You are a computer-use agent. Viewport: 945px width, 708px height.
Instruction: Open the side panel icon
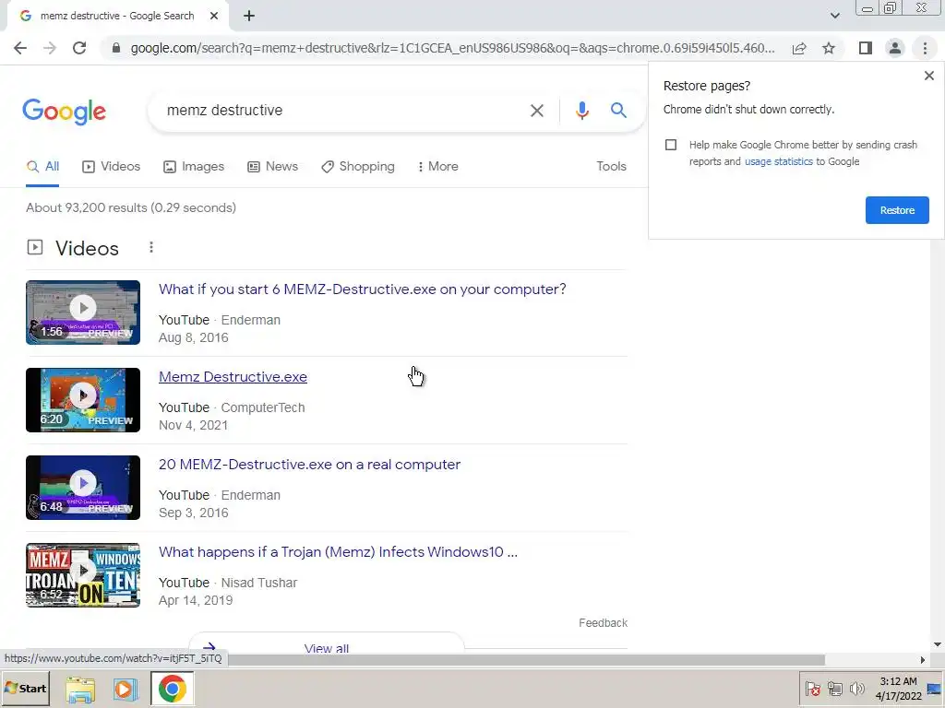coord(866,48)
